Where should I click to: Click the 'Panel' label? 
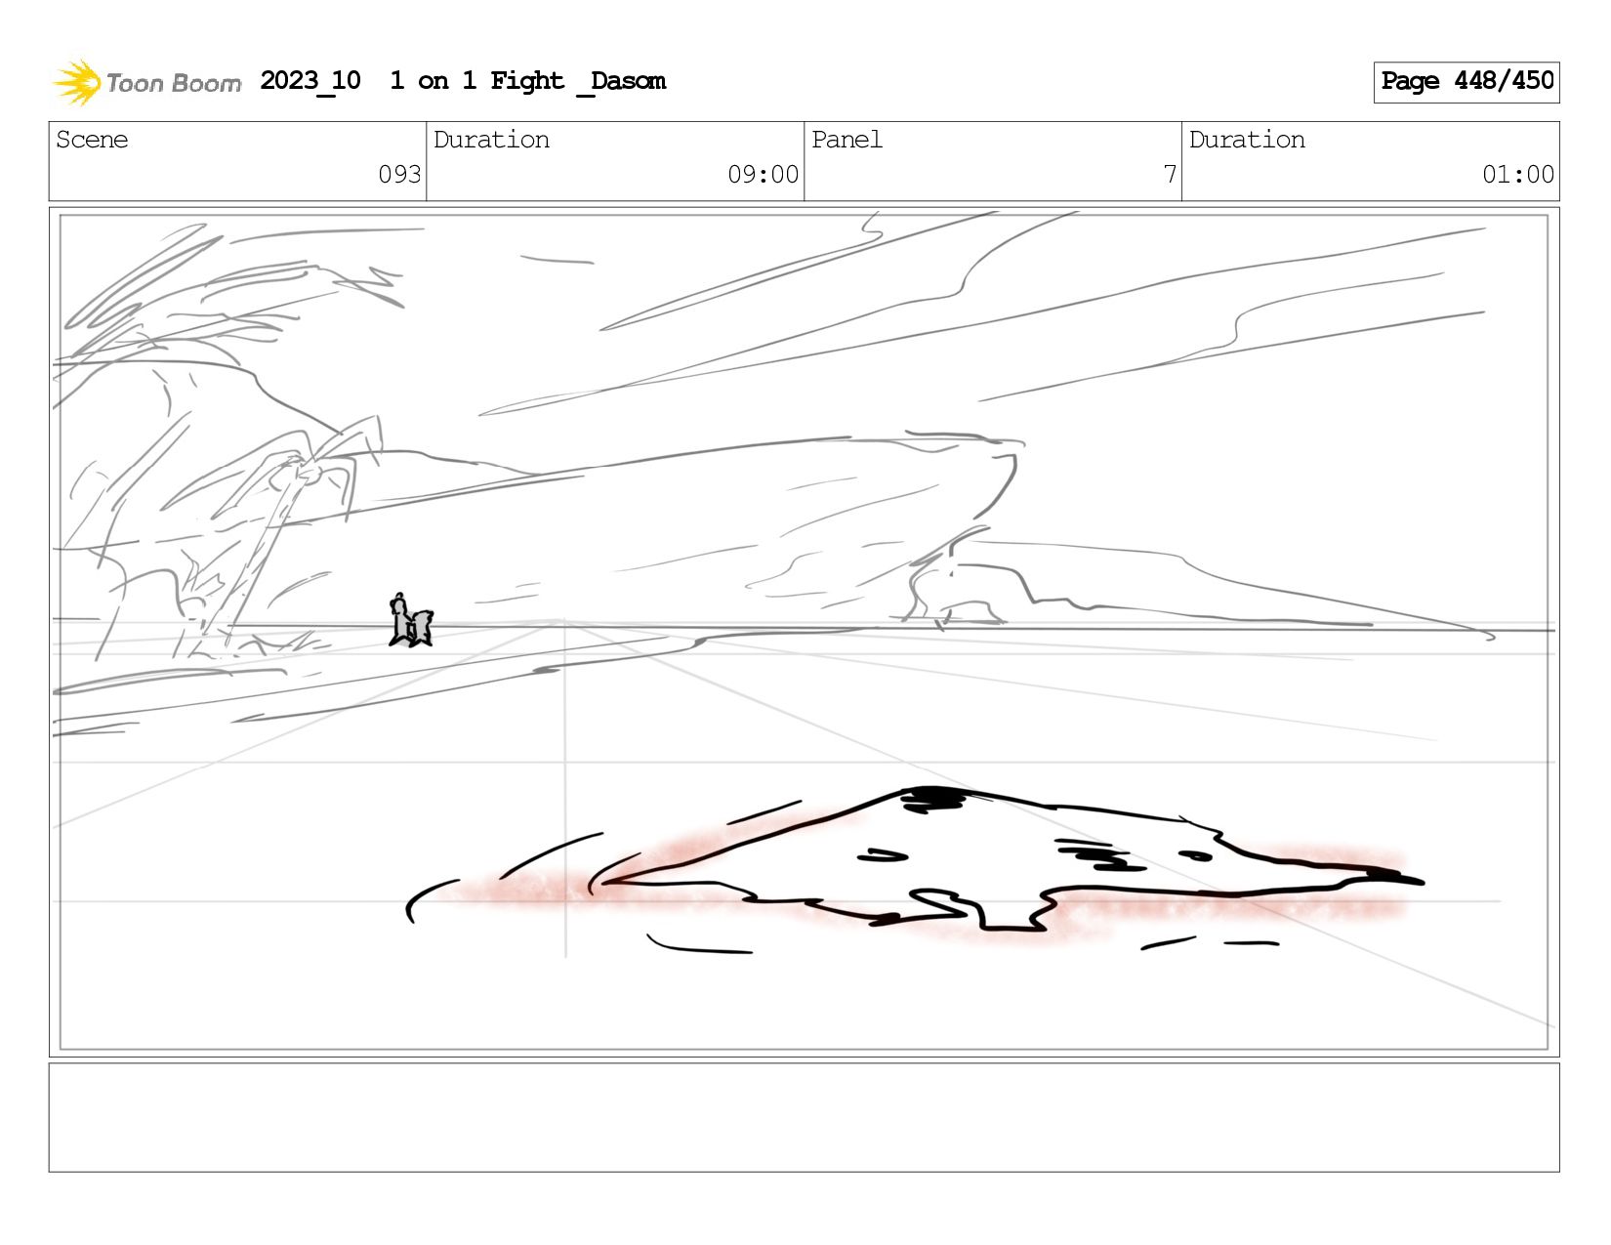point(847,140)
